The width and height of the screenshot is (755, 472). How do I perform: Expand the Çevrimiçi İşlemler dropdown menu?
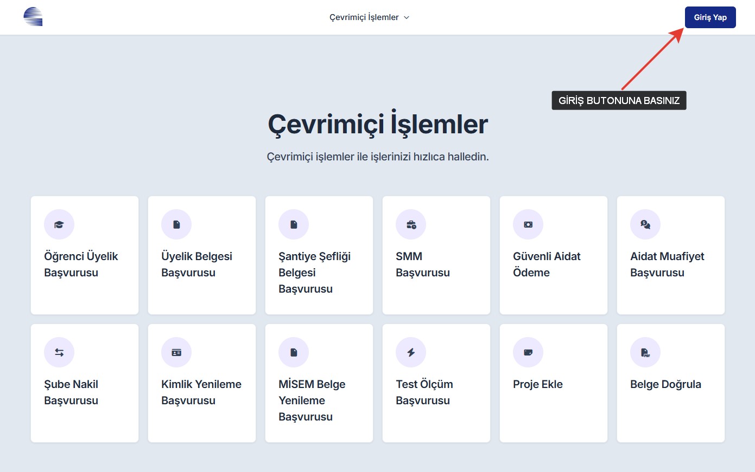(364, 17)
